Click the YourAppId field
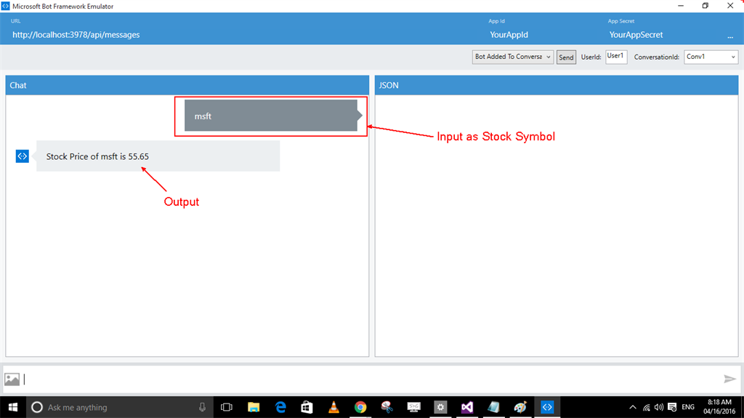The height and width of the screenshot is (418, 744). click(x=509, y=35)
